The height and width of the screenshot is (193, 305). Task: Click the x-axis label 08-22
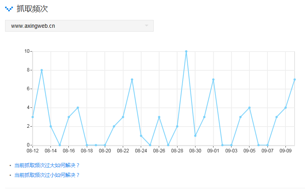coord(123,151)
